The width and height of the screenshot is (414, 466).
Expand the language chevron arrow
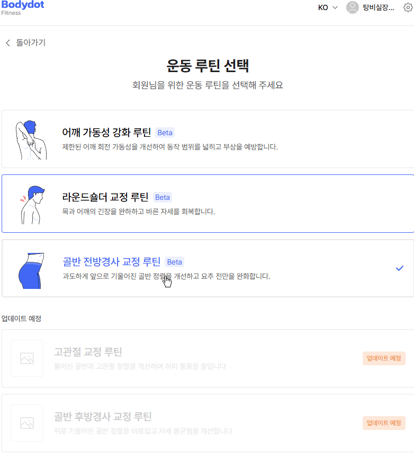(335, 7)
